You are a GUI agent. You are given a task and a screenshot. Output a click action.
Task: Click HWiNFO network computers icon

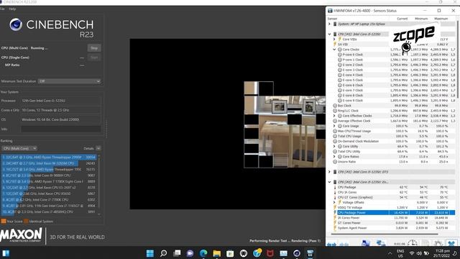[x=381, y=243]
